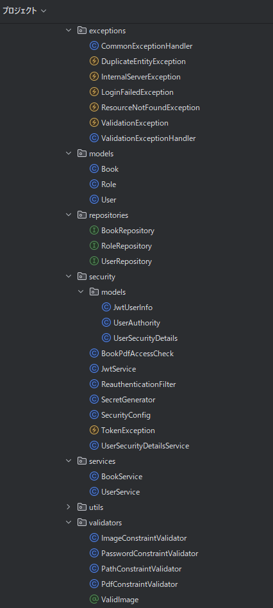Click the exception icon next to DuplicateEntityException
This screenshot has height=608, width=273.
[94, 62]
